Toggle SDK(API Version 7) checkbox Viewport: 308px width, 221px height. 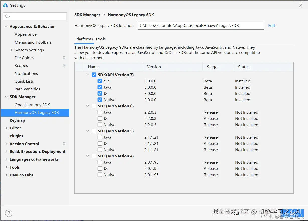[x=94, y=75]
